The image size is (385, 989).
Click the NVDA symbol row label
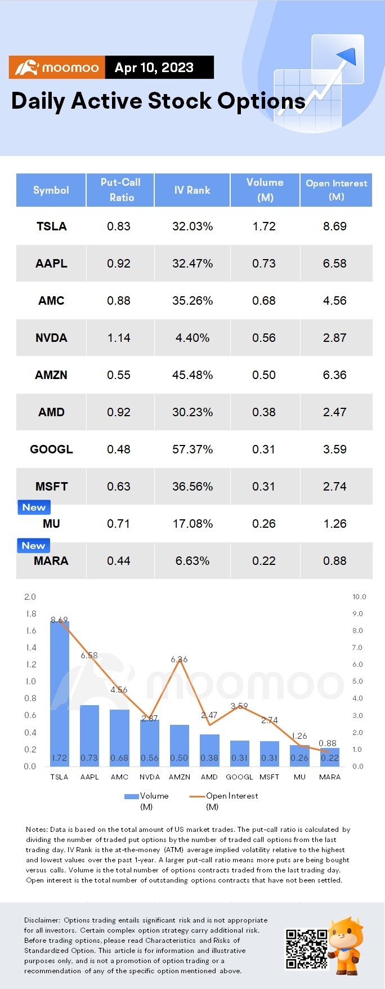(51, 338)
